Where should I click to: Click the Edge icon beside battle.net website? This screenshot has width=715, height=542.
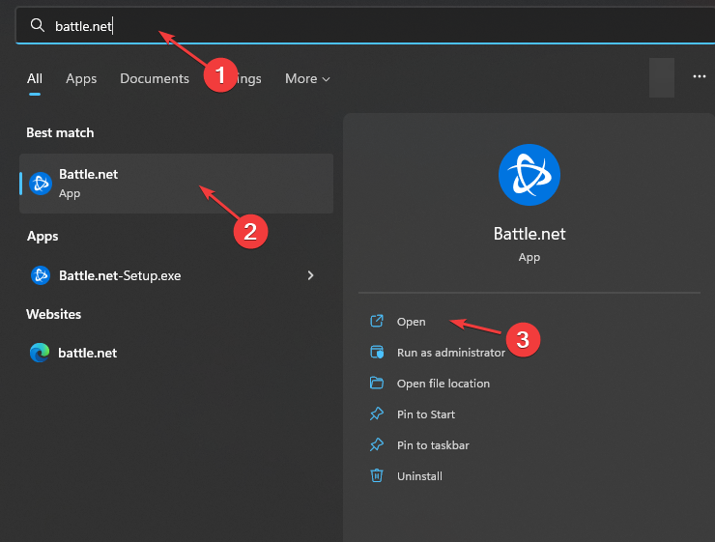(40, 353)
